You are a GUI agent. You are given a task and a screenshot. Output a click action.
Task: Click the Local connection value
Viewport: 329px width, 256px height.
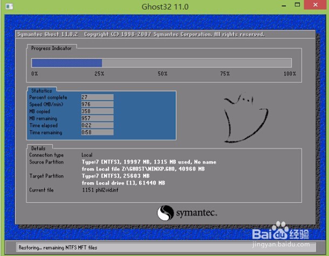point(87,155)
